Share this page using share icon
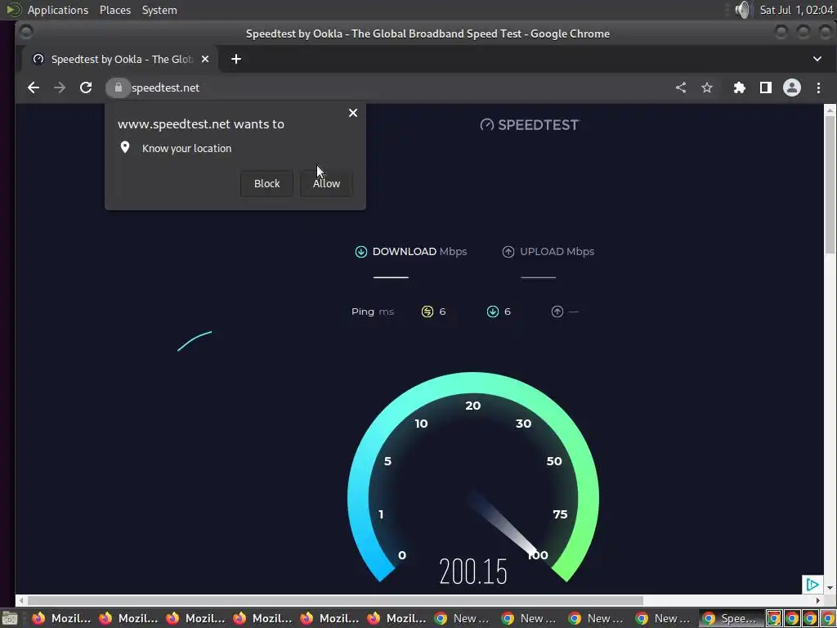Viewport: 837px width, 628px height. coord(681,87)
